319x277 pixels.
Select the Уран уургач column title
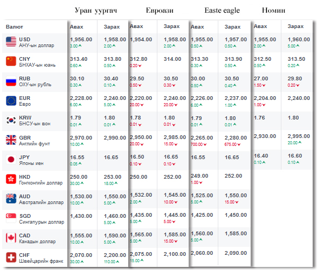96,11
